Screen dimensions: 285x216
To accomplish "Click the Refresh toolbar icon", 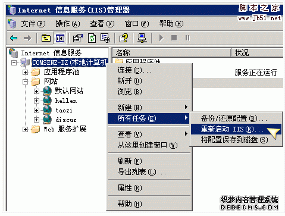I will [92, 37].
